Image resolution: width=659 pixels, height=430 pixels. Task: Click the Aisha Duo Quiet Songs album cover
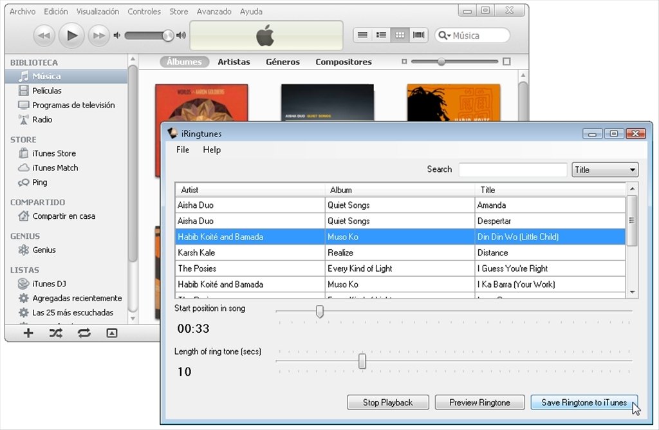click(328, 103)
